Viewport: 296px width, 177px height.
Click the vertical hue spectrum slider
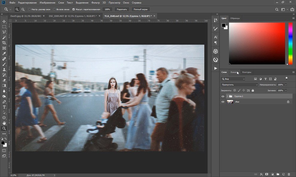[290, 43]
